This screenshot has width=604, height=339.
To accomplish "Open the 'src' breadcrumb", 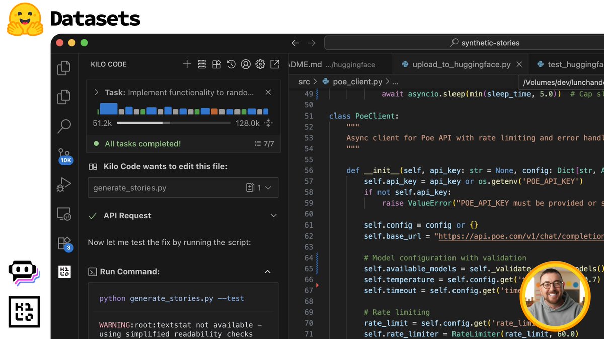I will (x=304, y=81).
